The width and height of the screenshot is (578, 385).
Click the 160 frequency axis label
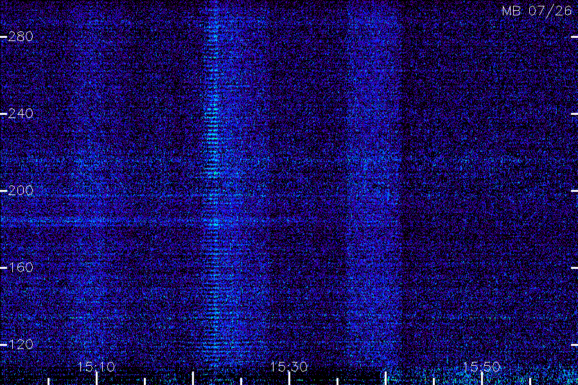[x=21, y=268]
